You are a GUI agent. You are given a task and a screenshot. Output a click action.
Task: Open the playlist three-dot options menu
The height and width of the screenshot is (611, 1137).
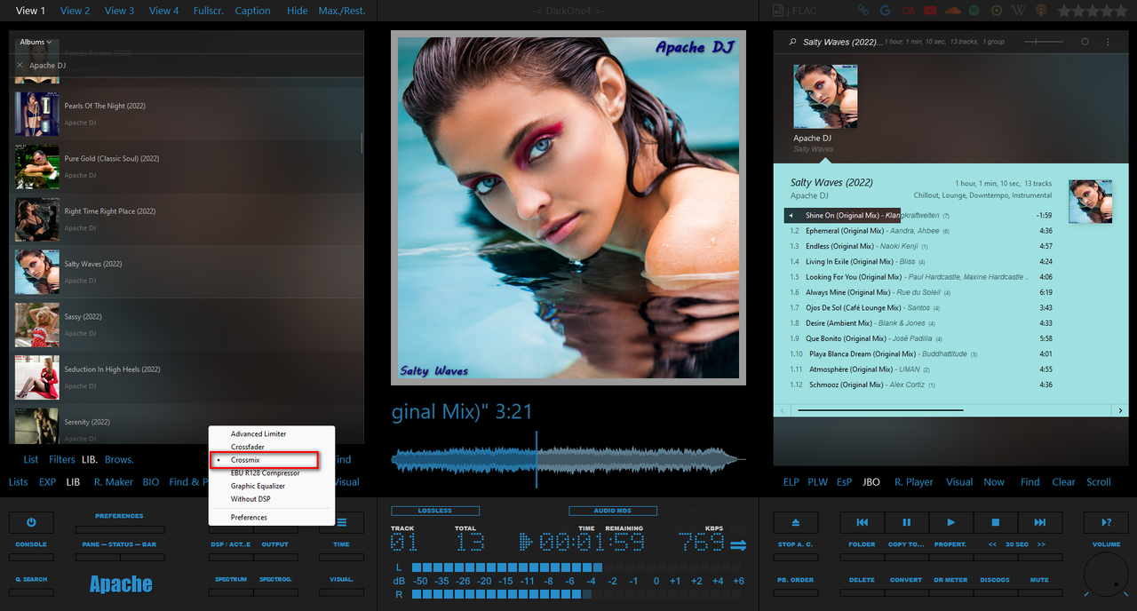coord(1108,42)
